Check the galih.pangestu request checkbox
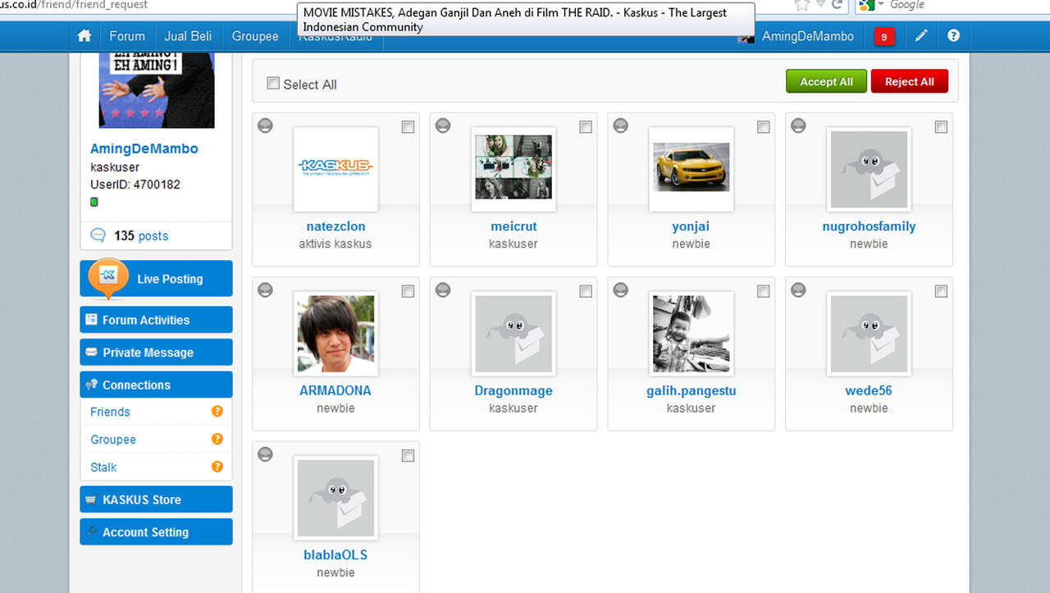The width and height of the screenshot is (1050, 593). (764, 291)
